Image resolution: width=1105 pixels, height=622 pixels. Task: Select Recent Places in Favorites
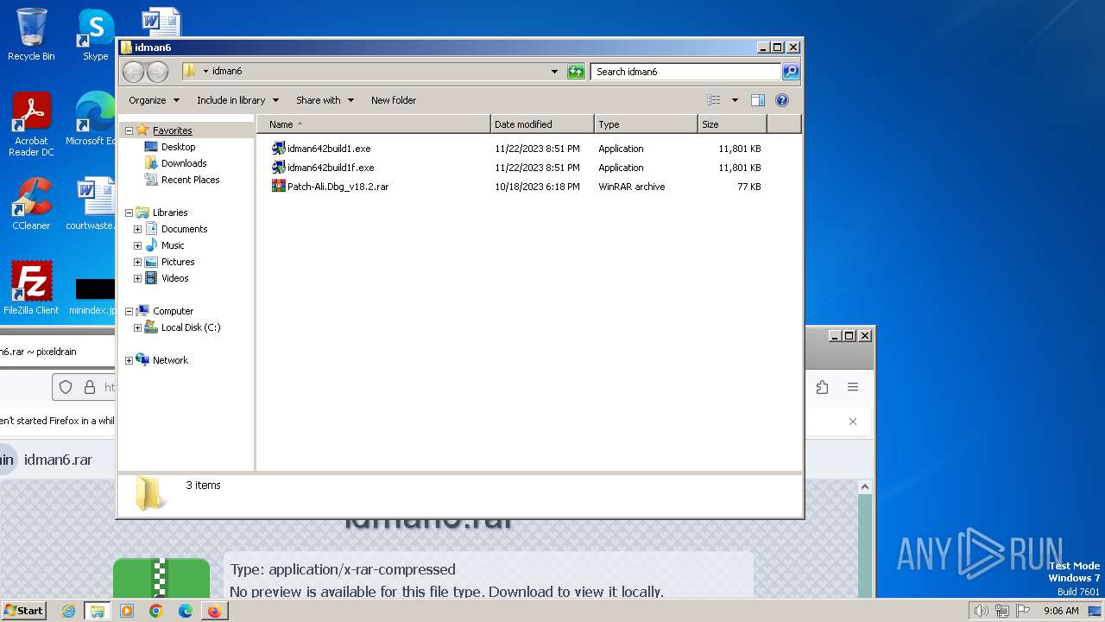click(x=190, y=180)
